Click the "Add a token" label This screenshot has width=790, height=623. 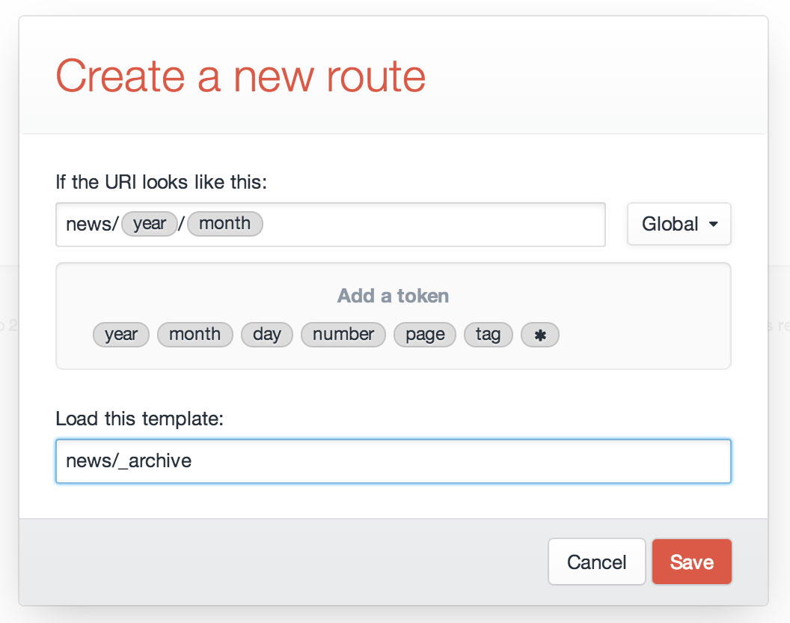pos(392,296)
